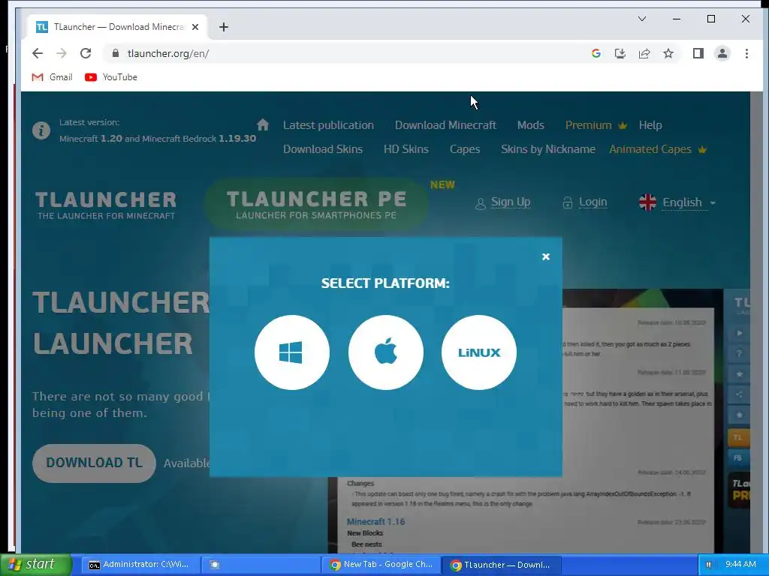
Task: Open the Help menu item
Action: [x=650, y=125]
